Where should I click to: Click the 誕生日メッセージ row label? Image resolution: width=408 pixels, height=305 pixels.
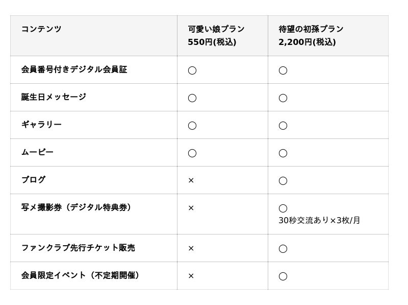(x=54, y=97)
